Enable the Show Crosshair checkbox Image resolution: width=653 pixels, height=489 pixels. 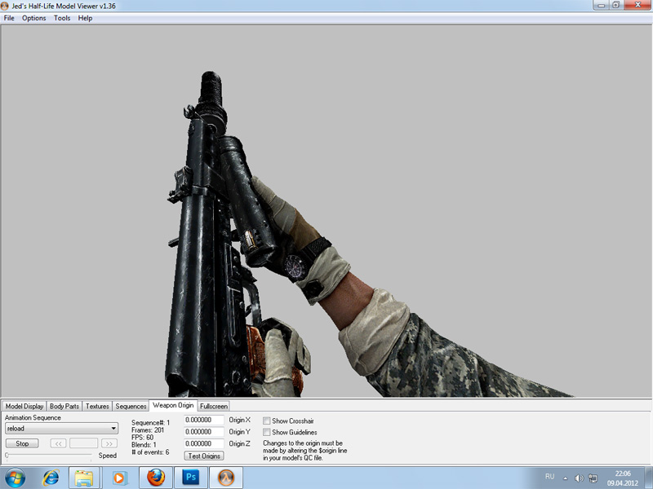tap(267, 421)
